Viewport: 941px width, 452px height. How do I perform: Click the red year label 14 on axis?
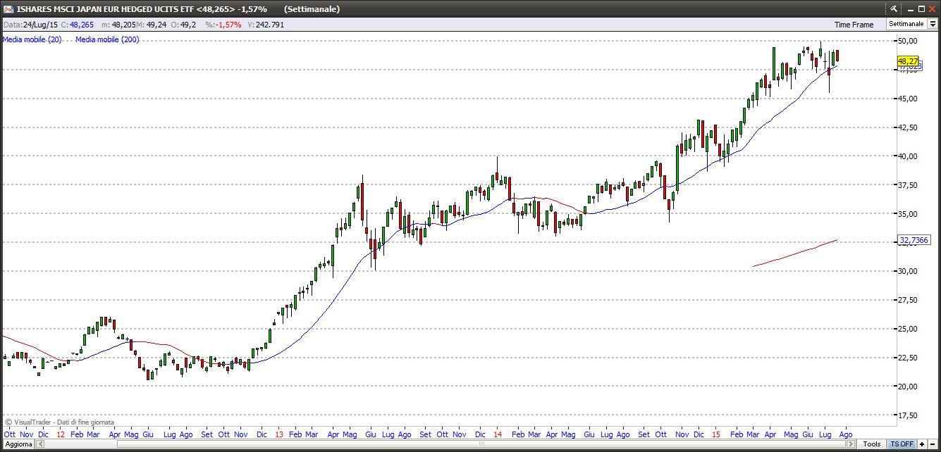[498, 434]
